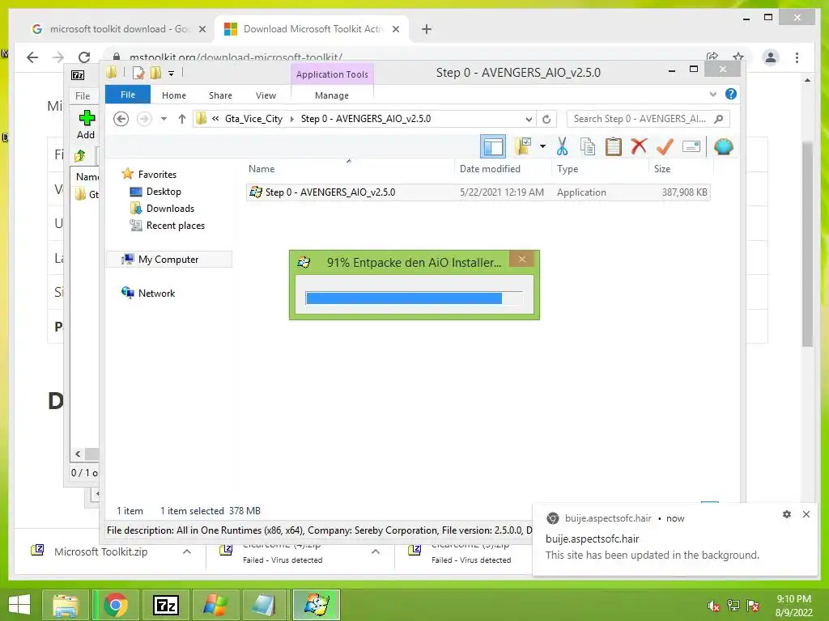Expand the Explorer ribbon chevron
Image resolution: width=829 pixels, height=621 pixels.
point(712,94)
